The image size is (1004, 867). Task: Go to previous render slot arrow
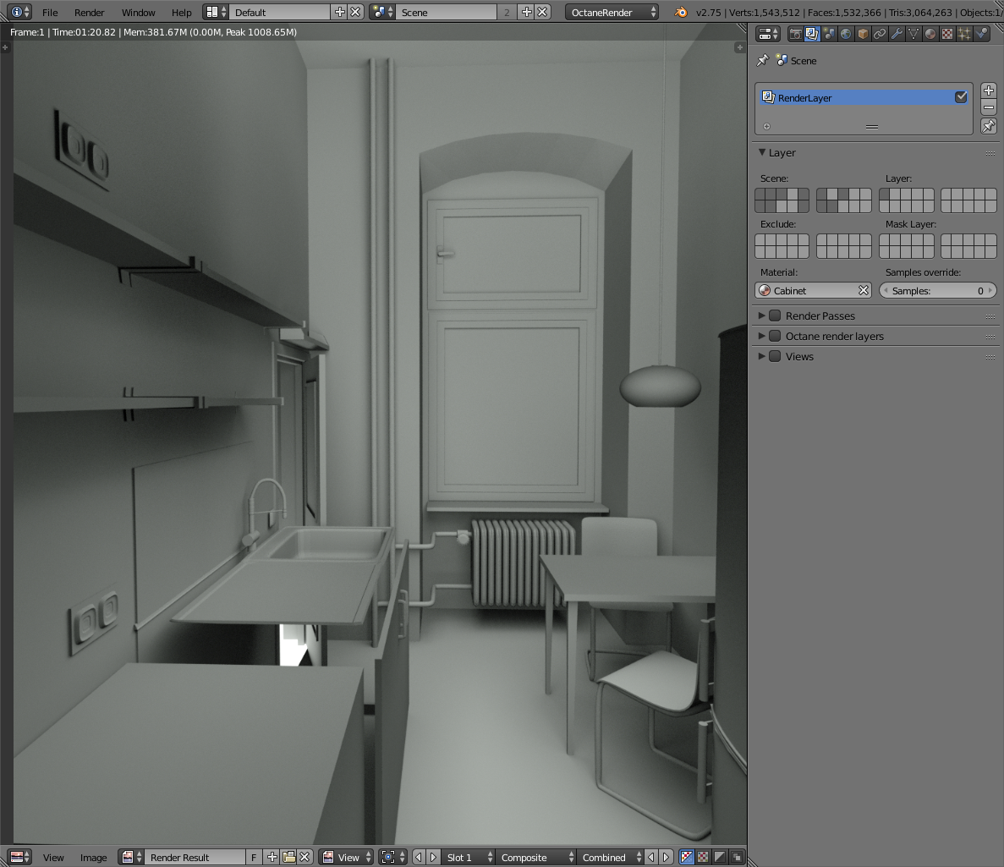point(419,857)
